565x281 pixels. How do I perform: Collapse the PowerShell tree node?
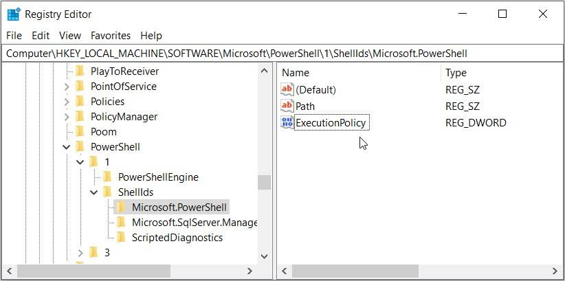coord(67,146)
